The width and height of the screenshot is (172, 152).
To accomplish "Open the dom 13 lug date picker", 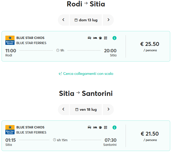I will [x=86, y=20].
